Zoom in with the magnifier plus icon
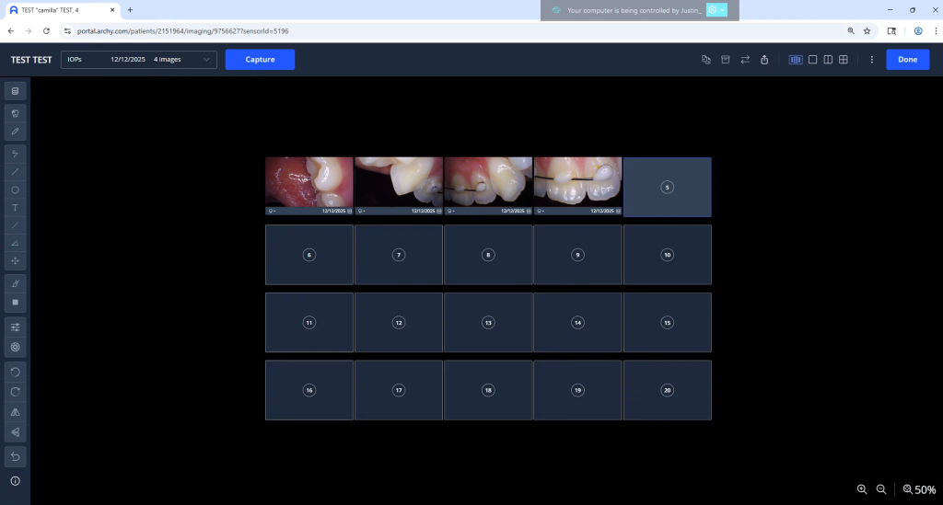The image size is (943, 505). click(862, 489)
